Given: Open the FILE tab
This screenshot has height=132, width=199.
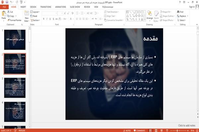Looking at the screenshot, I should [4, 7].
